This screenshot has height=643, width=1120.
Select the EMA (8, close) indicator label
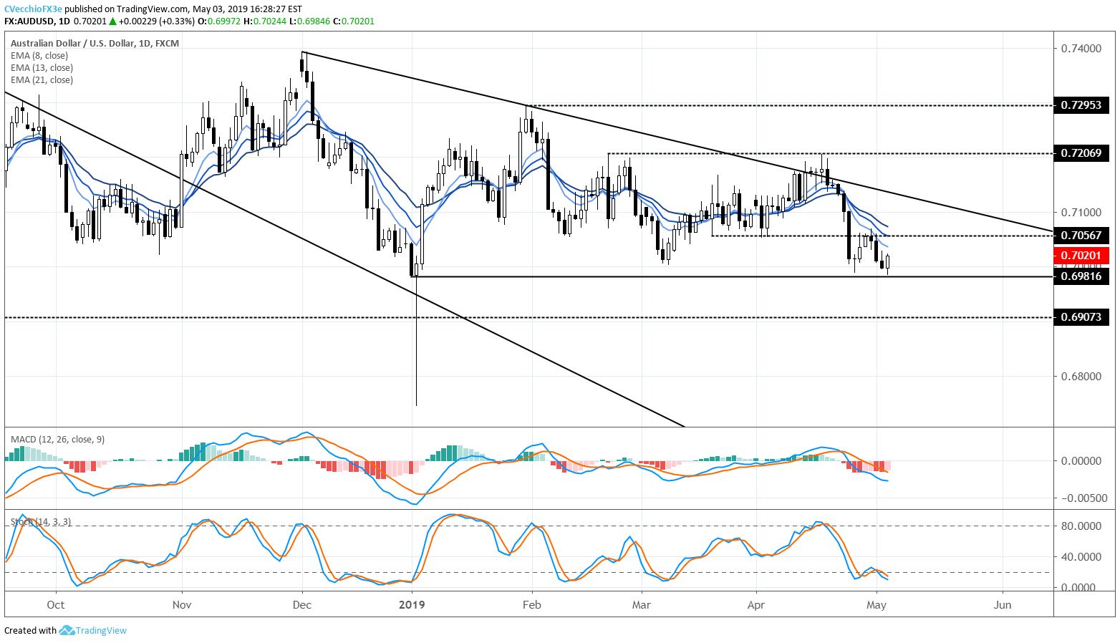(x=39, y=56)
